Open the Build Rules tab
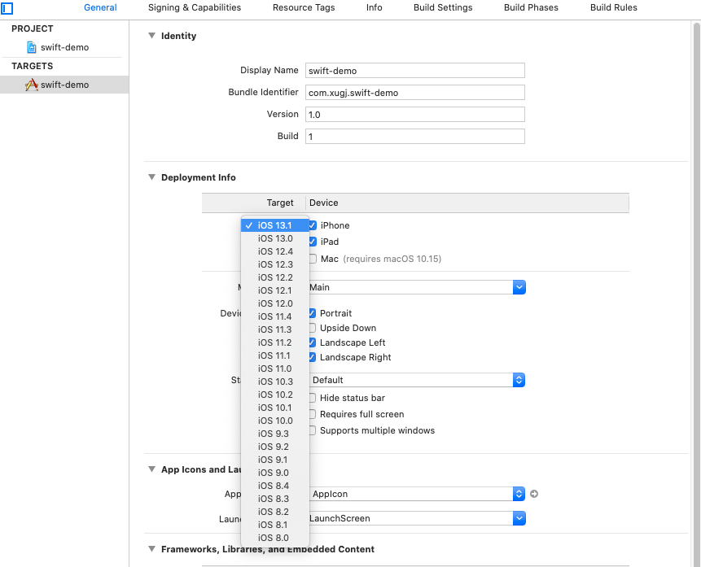The width and height of the screenshot is (701, 567). 614,7
